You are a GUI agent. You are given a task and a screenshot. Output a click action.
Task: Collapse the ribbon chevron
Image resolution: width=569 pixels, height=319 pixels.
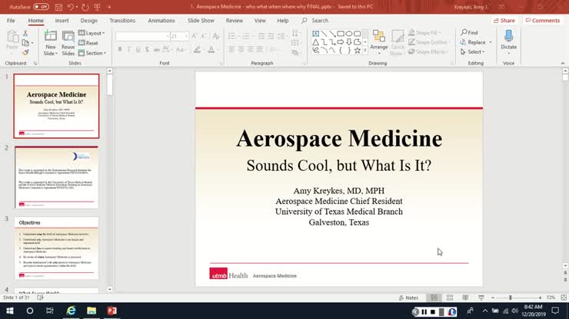pos(563,64)
